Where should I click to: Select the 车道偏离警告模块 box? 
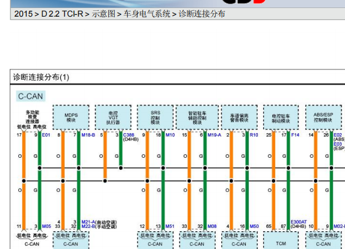point(239,118)
